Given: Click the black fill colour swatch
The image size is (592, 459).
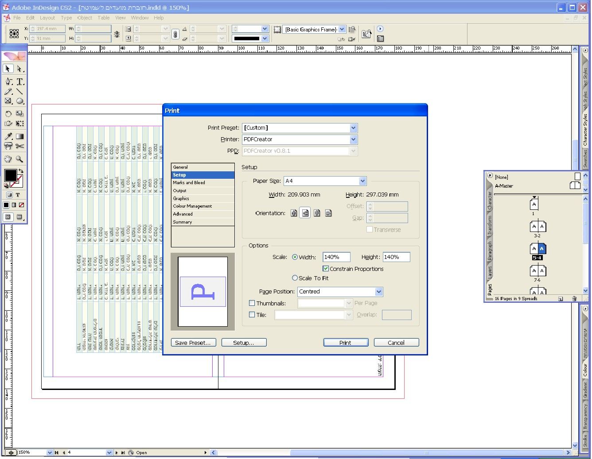Looking at the screenshot, I should click(10, 175).
